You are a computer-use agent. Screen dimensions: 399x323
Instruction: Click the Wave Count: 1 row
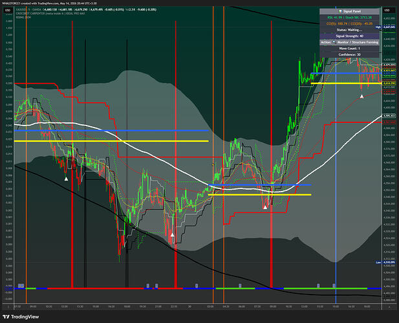349,48
